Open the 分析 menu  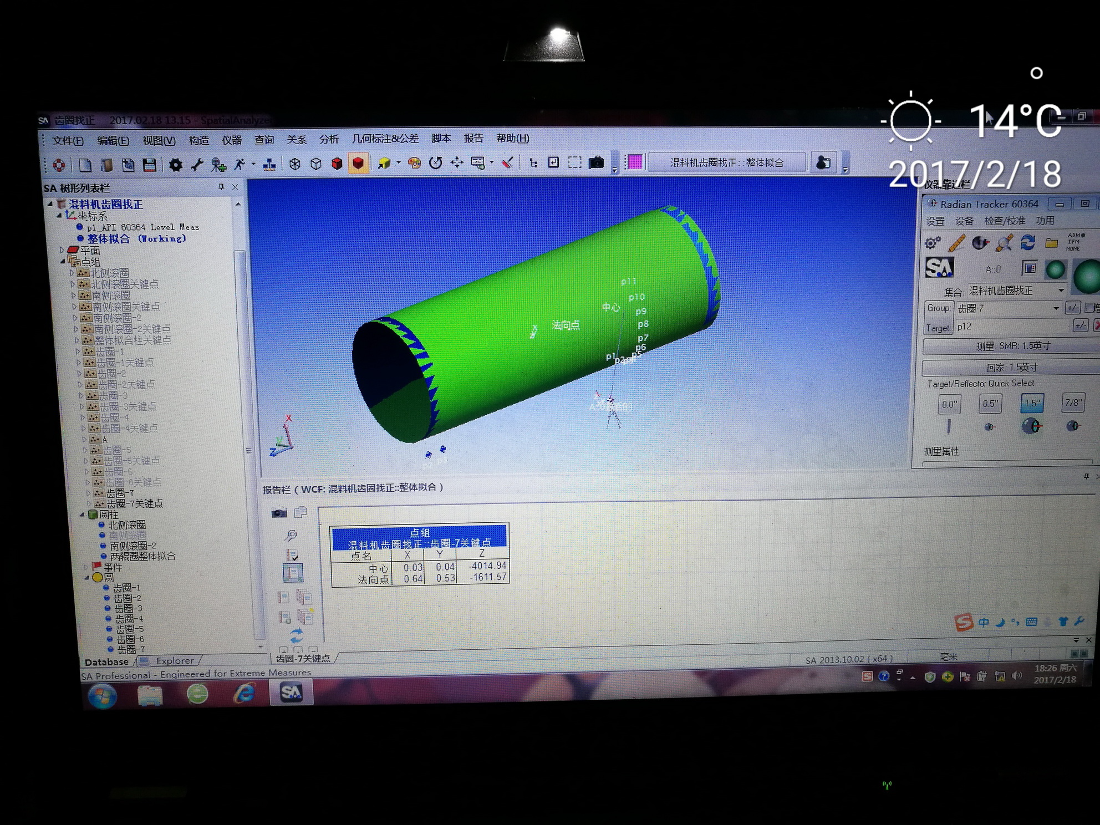329,139
